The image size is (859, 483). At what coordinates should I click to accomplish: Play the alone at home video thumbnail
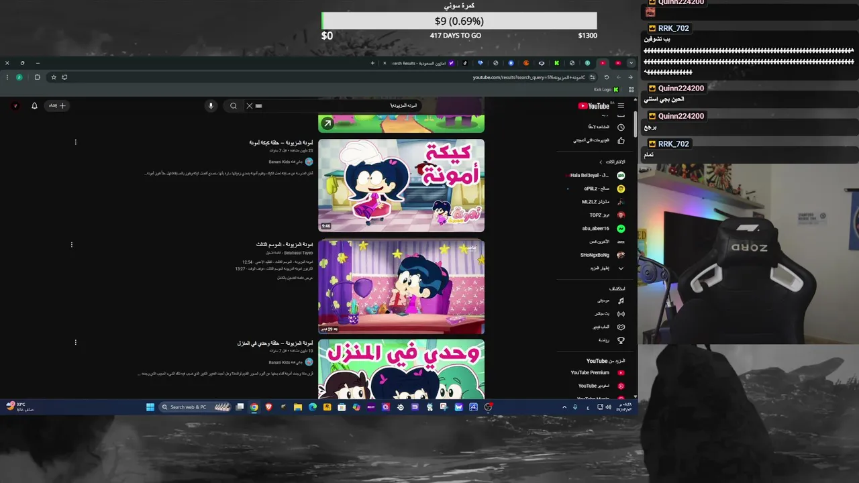coord(401,369)
